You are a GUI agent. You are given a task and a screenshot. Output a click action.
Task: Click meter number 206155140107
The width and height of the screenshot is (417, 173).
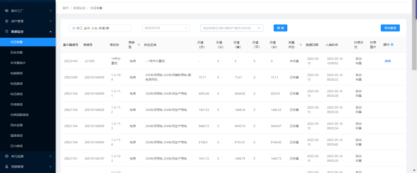click(x=95, y=159)
